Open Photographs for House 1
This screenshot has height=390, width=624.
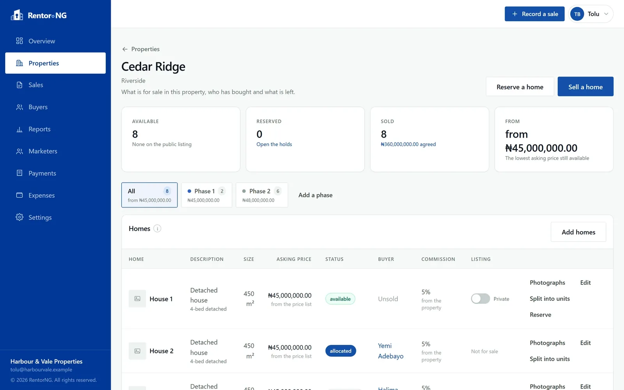point(547,283)
